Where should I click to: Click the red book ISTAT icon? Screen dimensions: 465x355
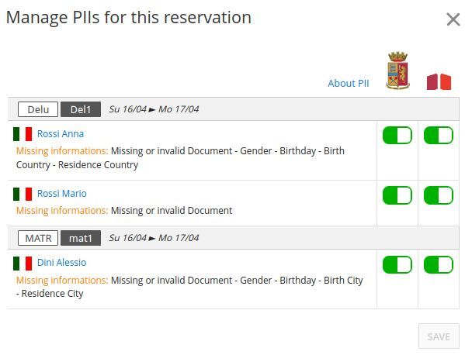pos(439,81)
